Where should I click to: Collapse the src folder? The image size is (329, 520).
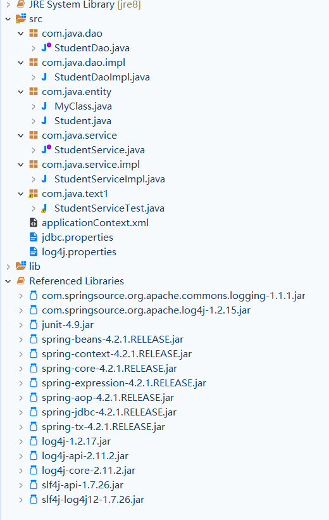coord(8,19)
